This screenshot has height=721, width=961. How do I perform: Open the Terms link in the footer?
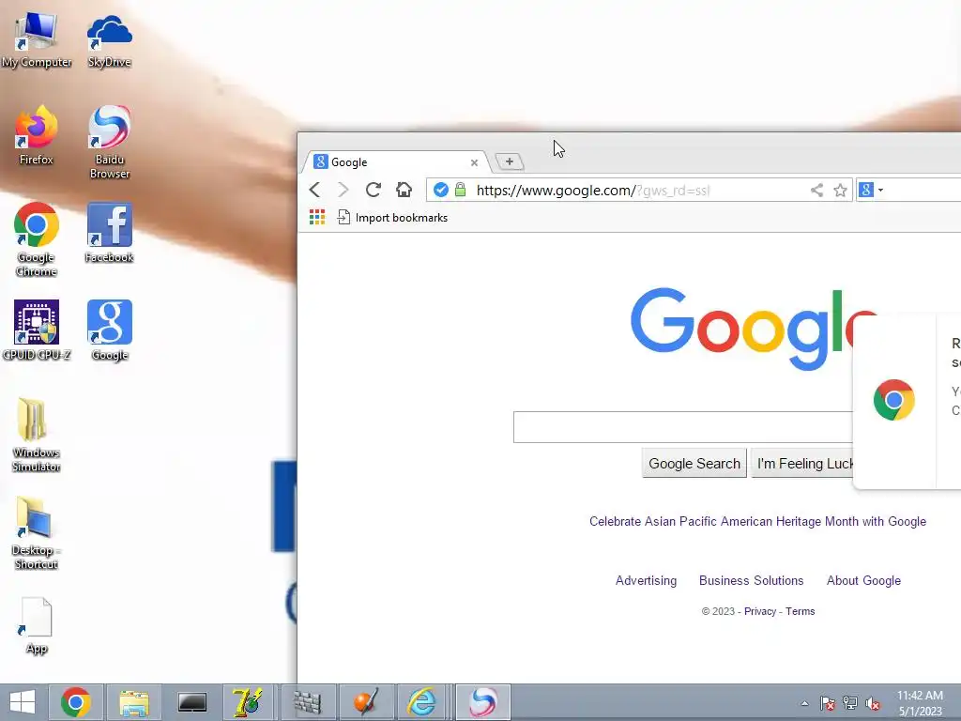click(801, 611)
